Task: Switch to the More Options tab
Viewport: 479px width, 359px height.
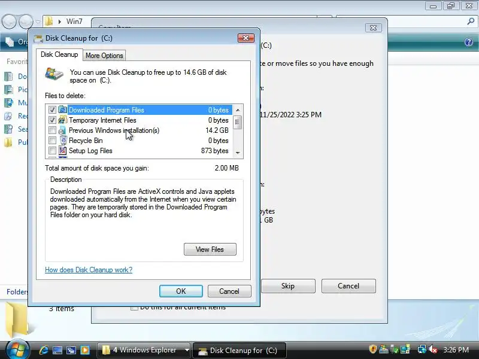Action: click(104, 56)
